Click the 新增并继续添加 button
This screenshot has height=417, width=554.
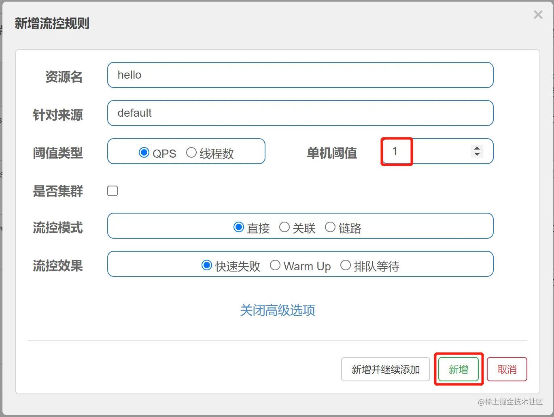click(x=386, y=369)
